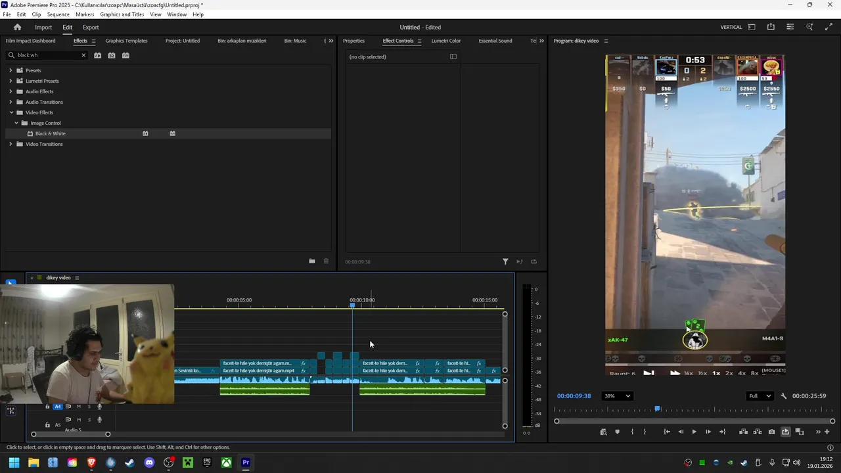
Task: Mark In point in Program Monitor
Action: click(632, 432)
